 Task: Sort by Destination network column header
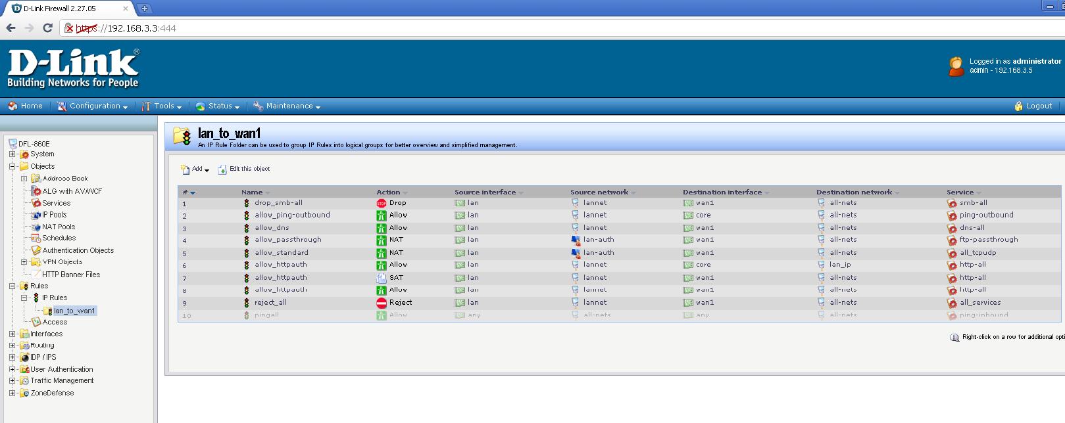[x=858, y=192]
